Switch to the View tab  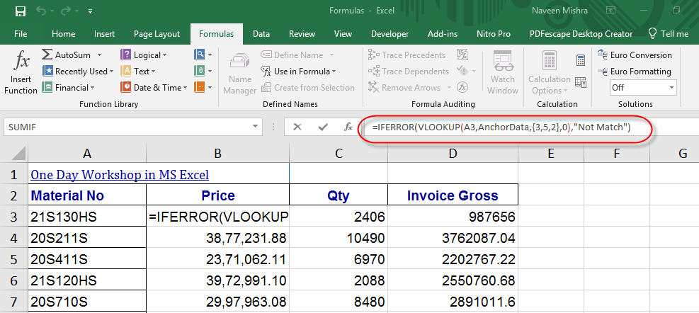coord(343,34)
